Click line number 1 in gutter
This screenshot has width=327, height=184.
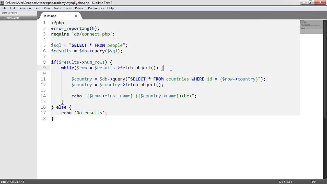click(x=44, y=23)
